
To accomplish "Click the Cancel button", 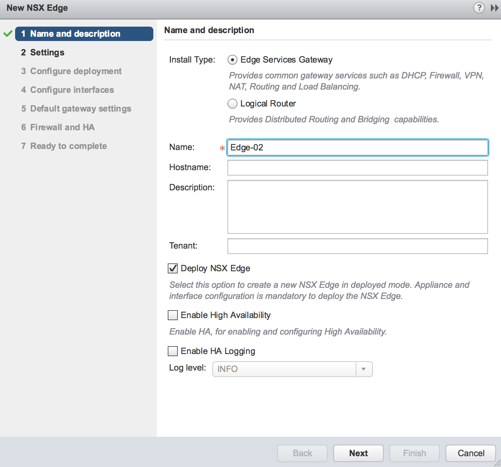I will [x=470, y=453].
